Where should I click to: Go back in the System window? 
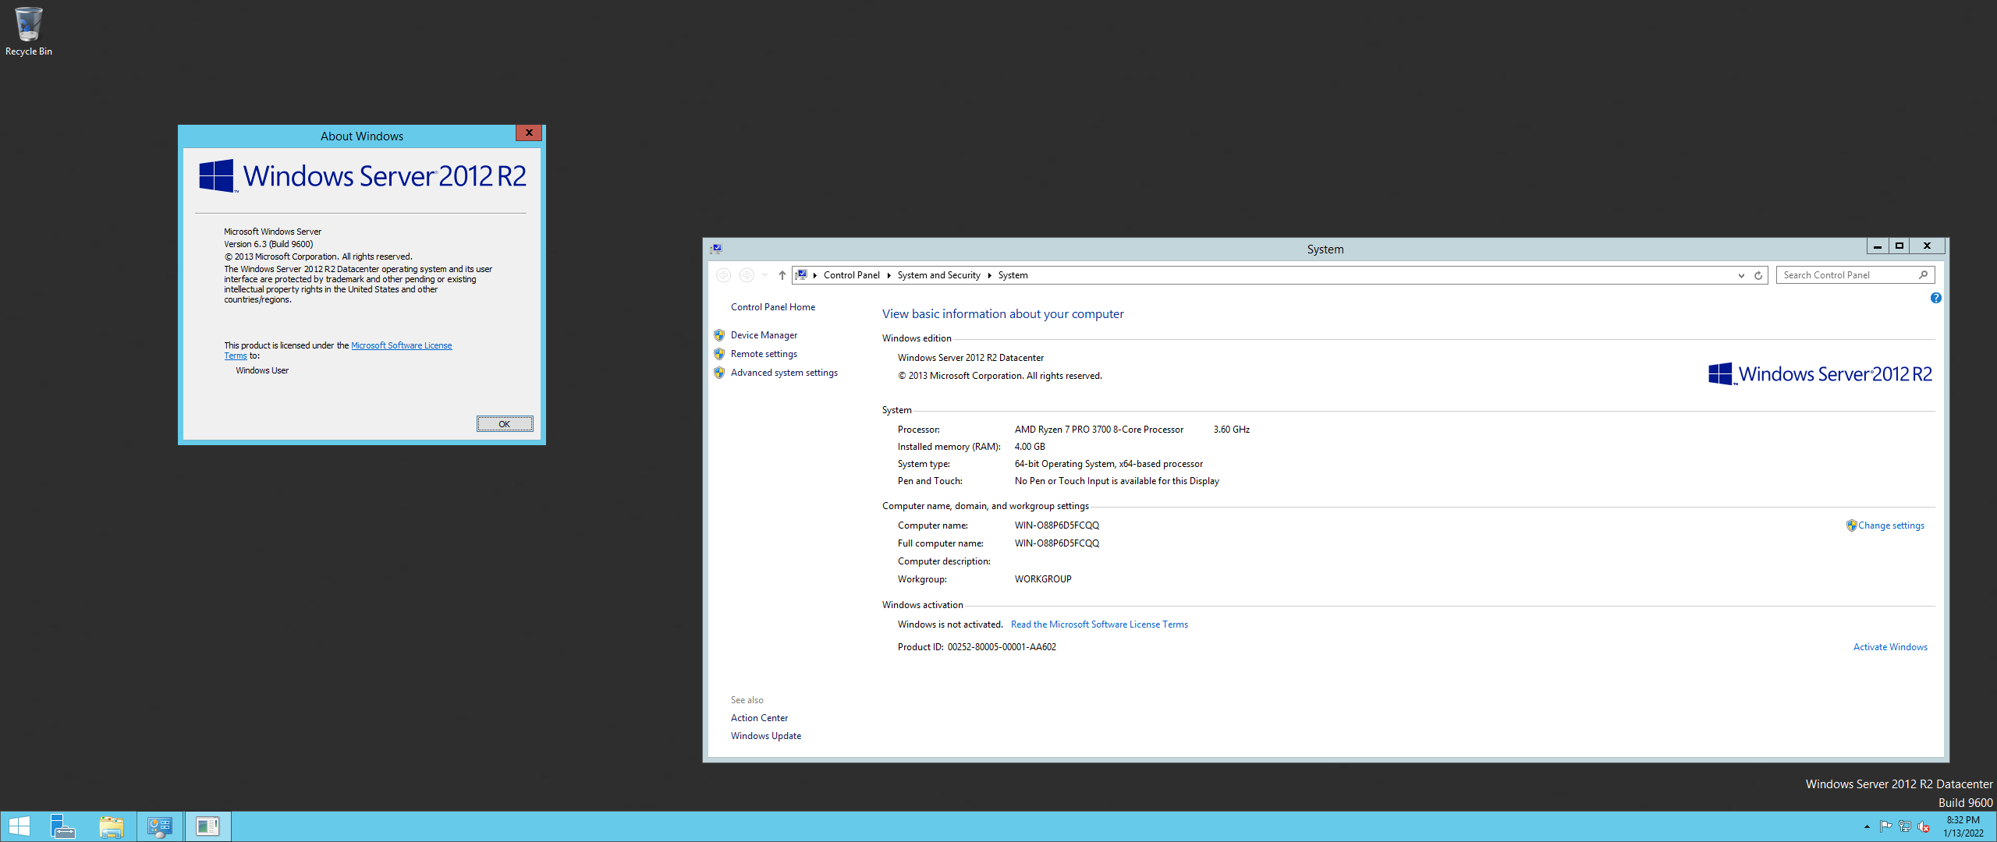723,275
